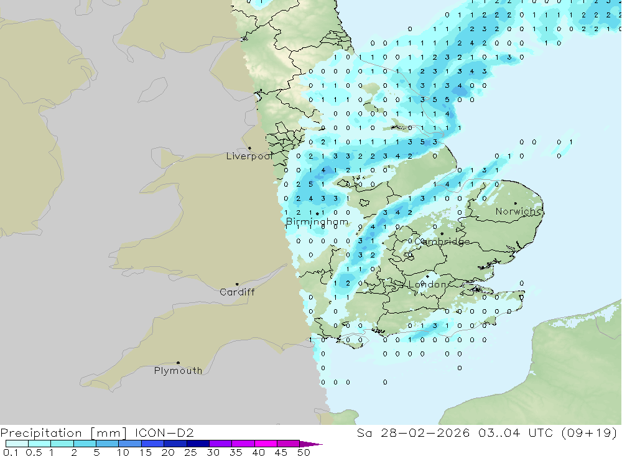Screen dimensions: 622x456
Task: Click the Cardiff city label
Action: 237,292
